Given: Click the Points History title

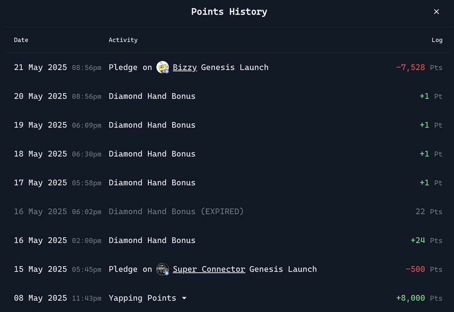Looking at the screenshot, I should tap(229, 12).
